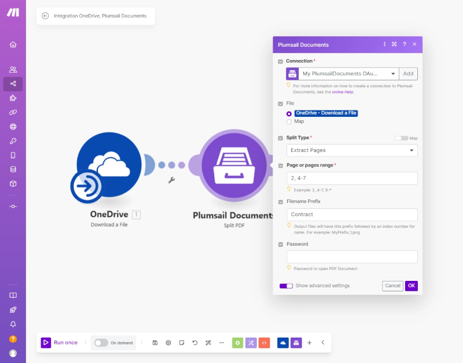Toggle the Split Type Map switch
Image resolution: width=463 pixels, height=363 pixels.
click(402, 138)
